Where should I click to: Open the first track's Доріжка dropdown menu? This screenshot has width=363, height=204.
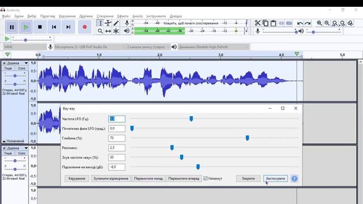(x=18, y=63)
